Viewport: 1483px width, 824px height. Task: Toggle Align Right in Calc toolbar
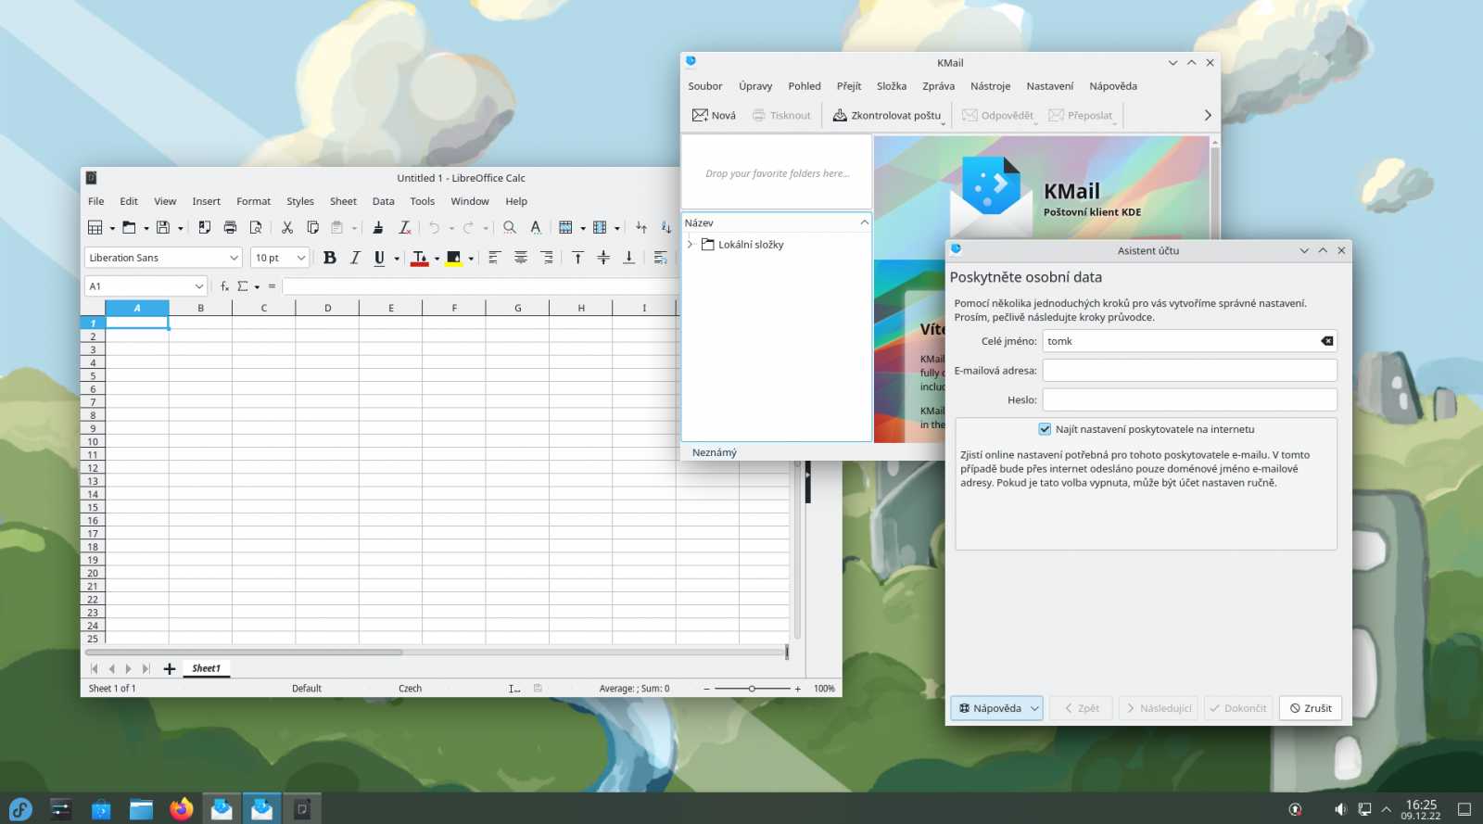547,258
